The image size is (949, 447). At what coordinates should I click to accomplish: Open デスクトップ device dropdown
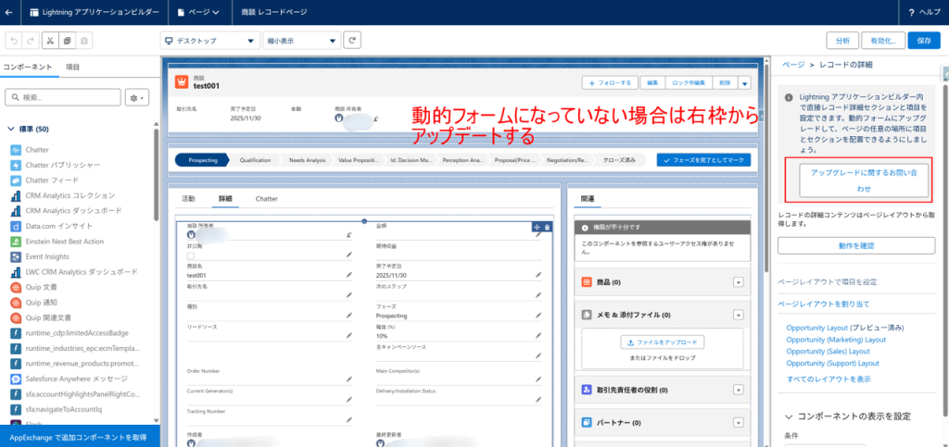pyautogui.click(x=209, y=41)
